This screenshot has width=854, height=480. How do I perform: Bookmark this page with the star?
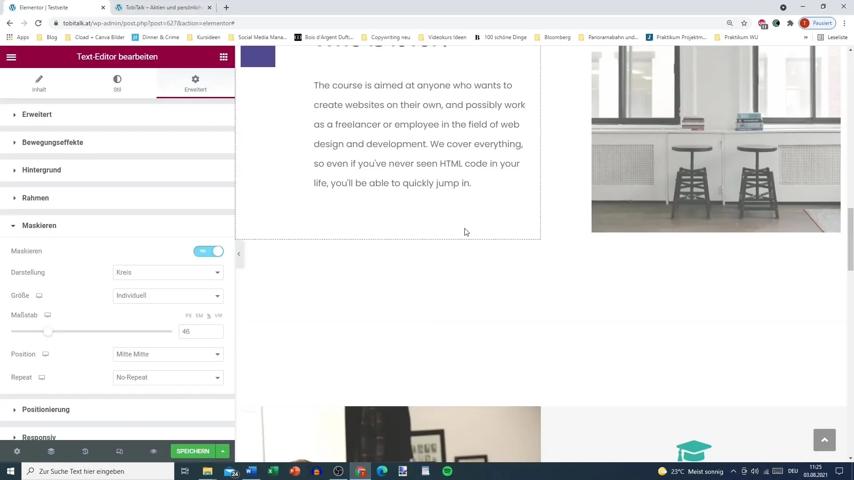744,23
